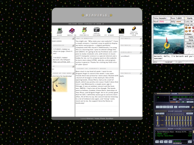
Task: Open the playlist Sel menu button
Action: point(166,142)
